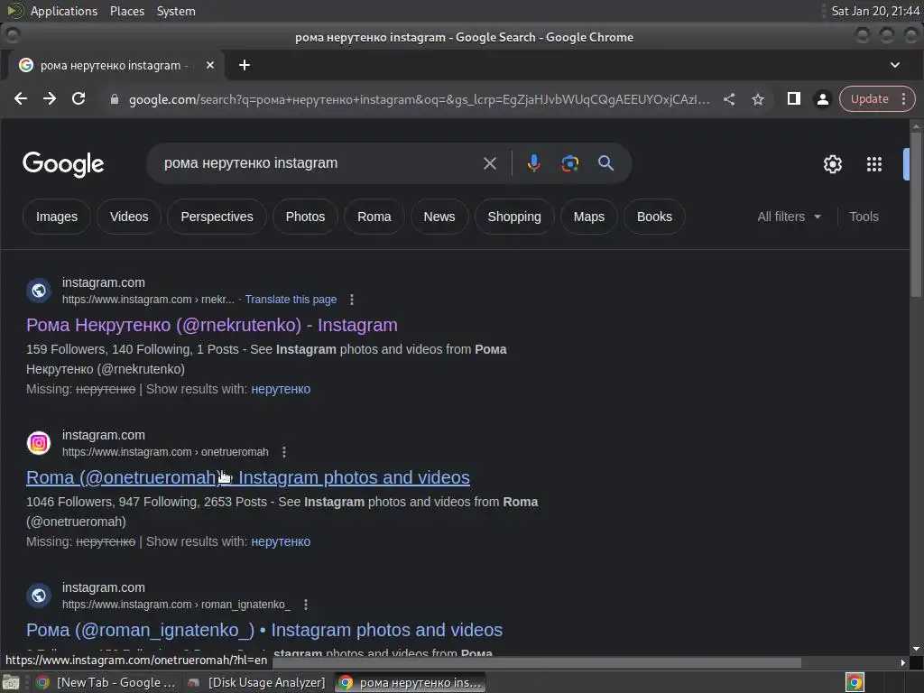Close the рома нерутенко instagram tab

[x=209, y=65]
